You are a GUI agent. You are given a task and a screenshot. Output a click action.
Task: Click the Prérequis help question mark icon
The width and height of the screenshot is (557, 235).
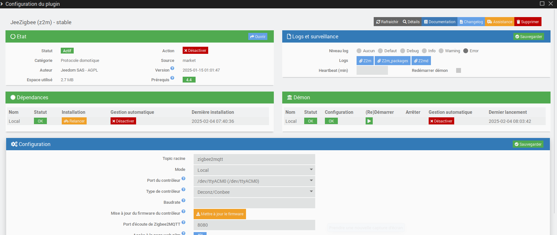pyautogui.click(x=172, y=78)
